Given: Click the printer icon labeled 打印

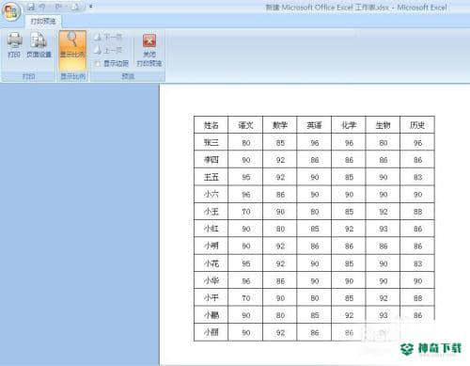Looking at the screenshot, I should [14, 45].
